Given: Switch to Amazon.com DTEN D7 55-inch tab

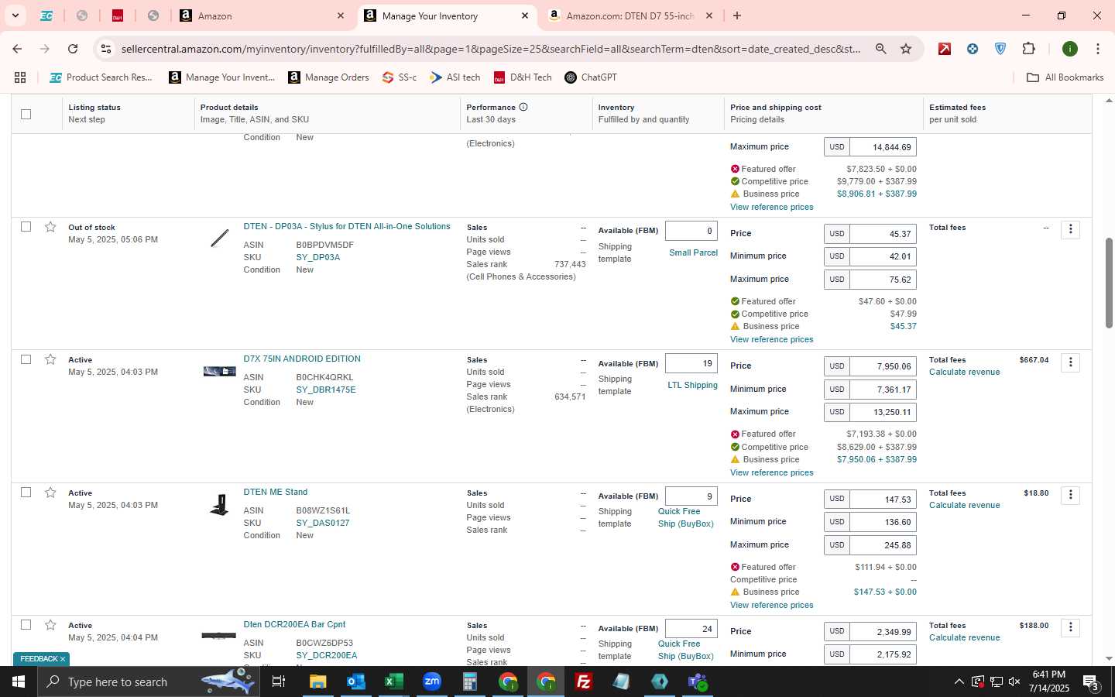Looking at the screenshot, I should [629, 15].
